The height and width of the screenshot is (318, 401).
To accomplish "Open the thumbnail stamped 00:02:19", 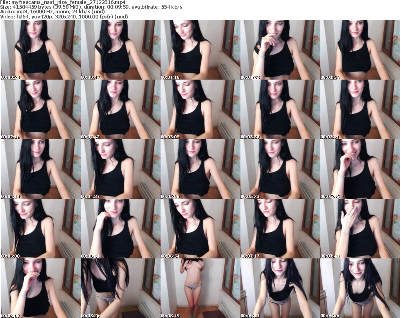I will pos(41,109).
